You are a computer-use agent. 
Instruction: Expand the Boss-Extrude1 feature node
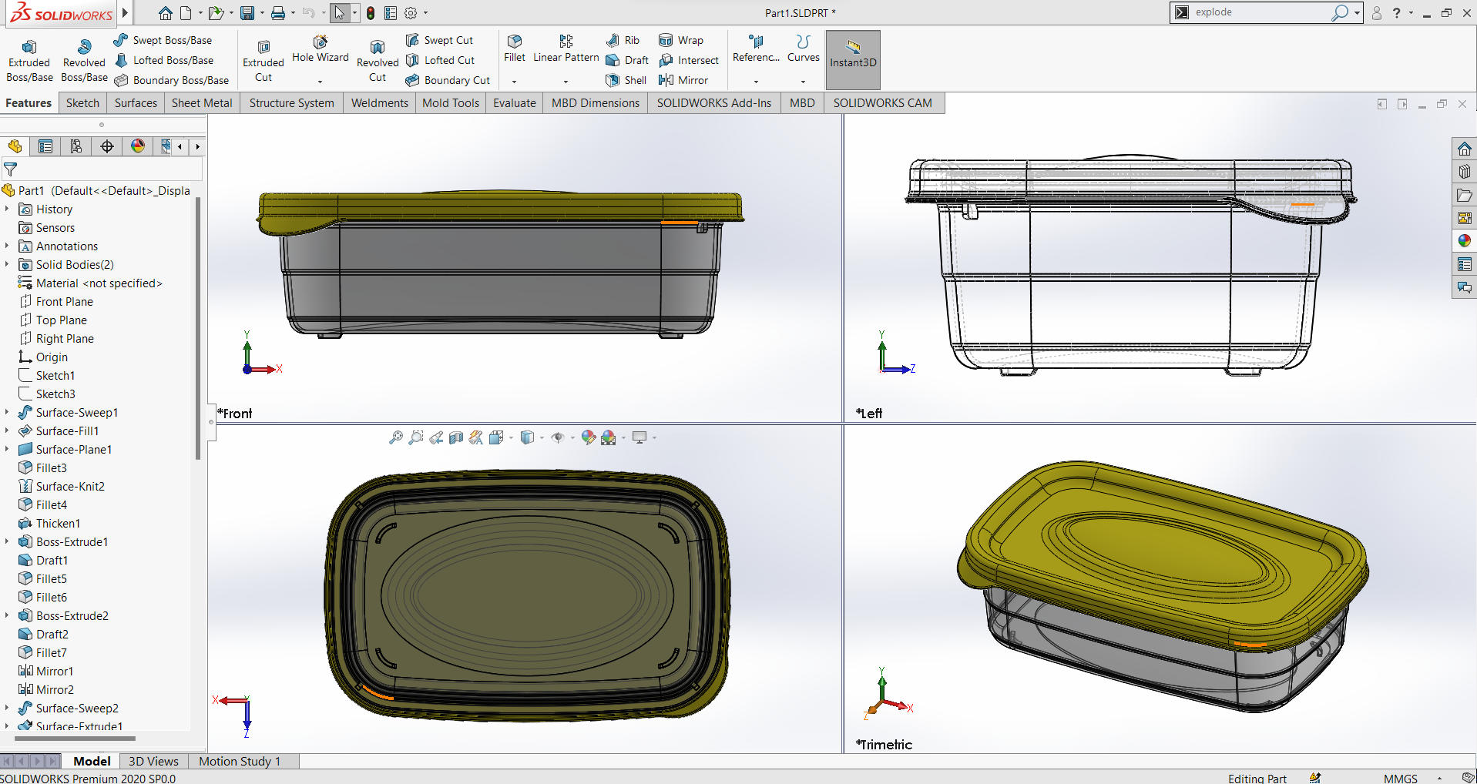[7, 541]
